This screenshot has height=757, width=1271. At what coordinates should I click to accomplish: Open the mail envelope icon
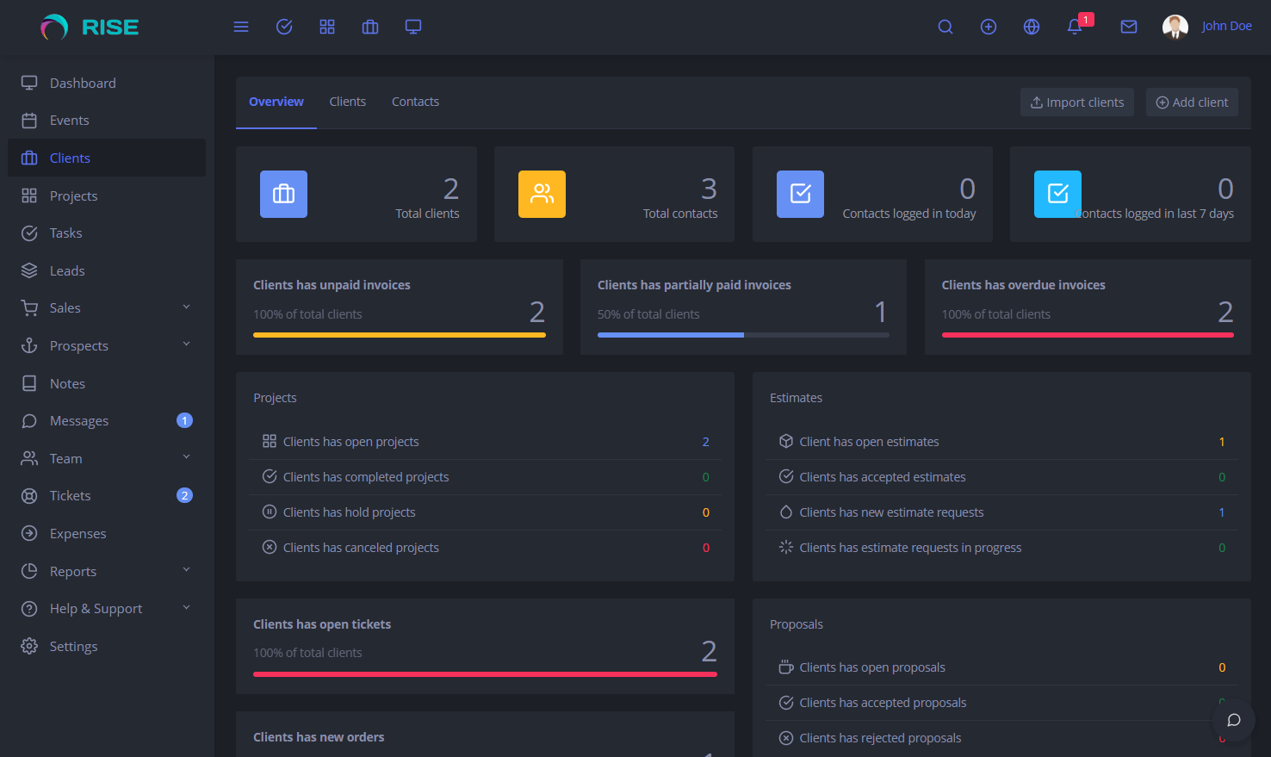(x=1128, y=27)
